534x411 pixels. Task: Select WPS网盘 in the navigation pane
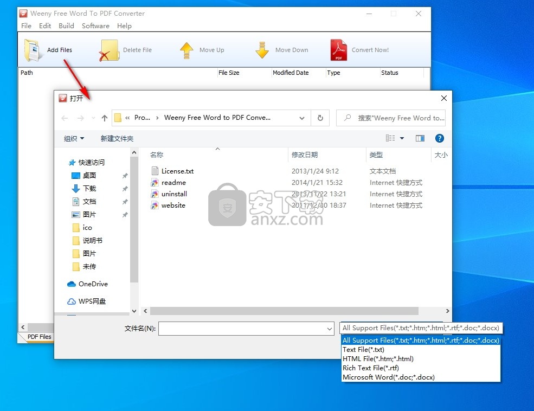87,301
